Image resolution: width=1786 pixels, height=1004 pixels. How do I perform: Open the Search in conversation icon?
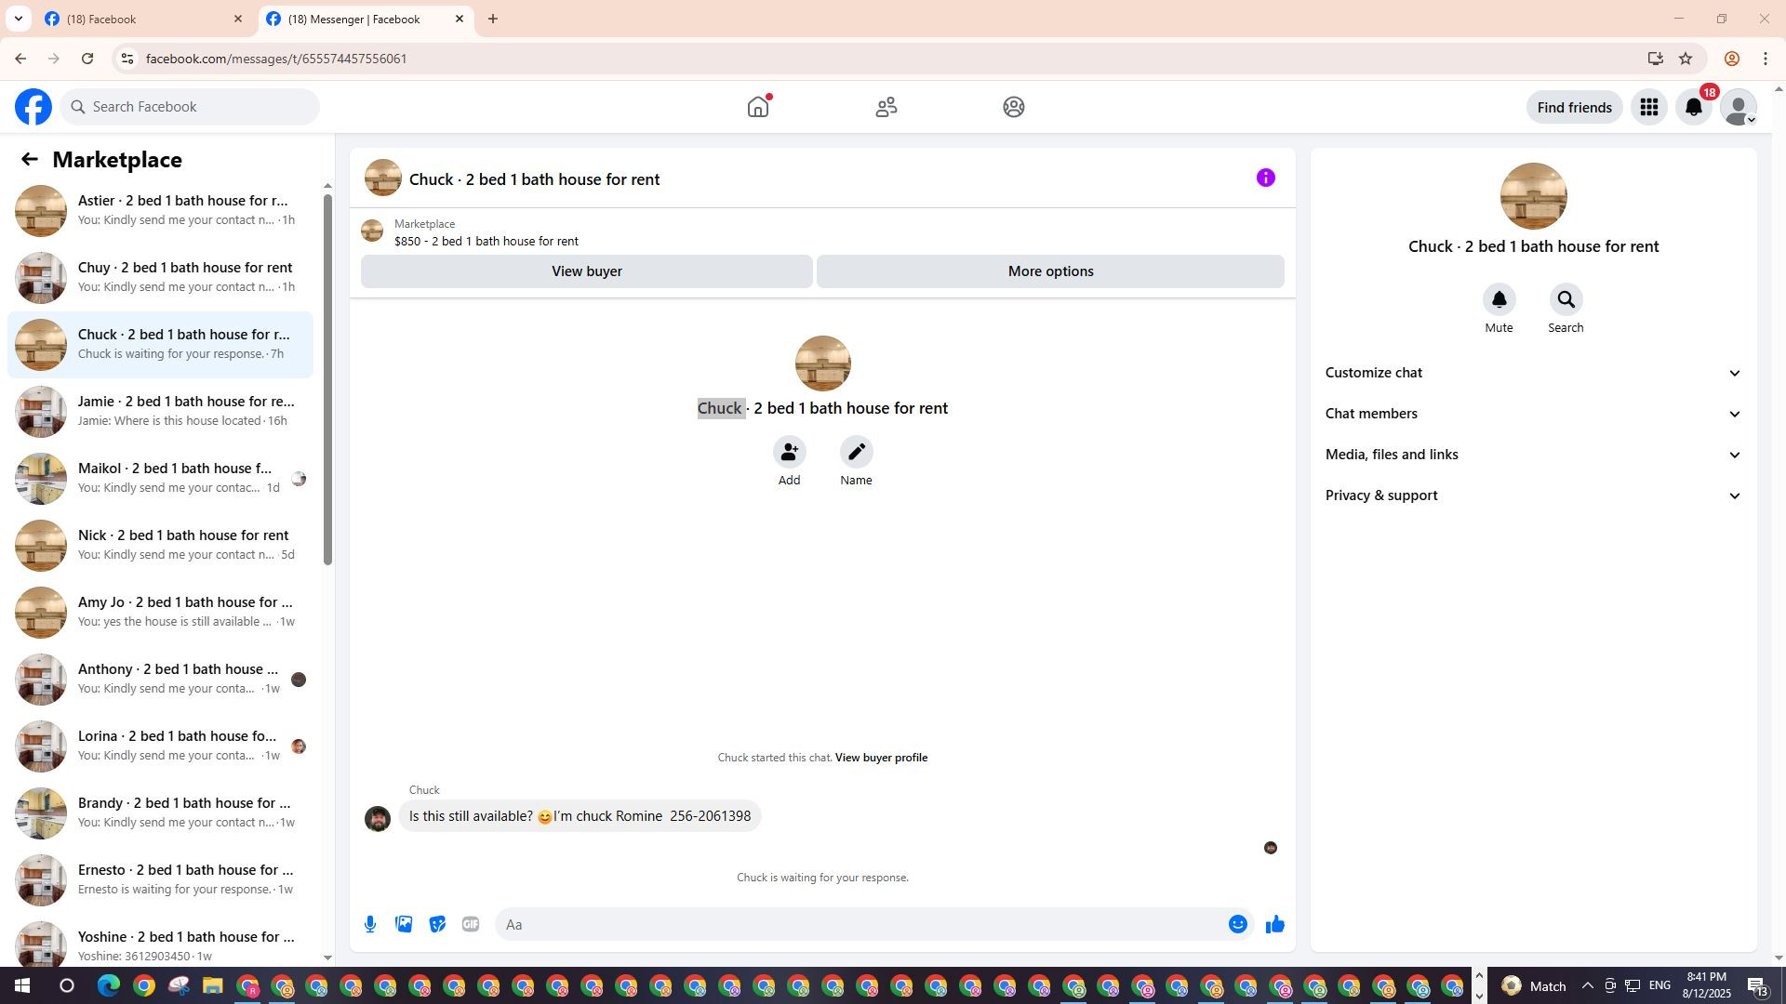click(x=1566, y=300)
